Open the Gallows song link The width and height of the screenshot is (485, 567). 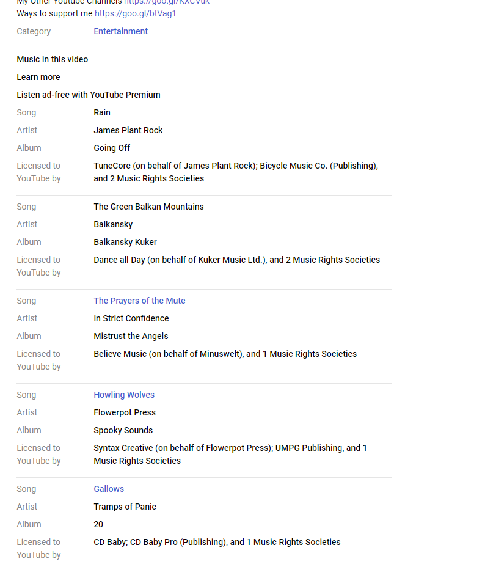109,489
